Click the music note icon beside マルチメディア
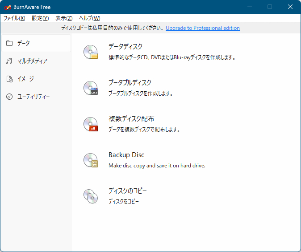 (x=9, y=61)
